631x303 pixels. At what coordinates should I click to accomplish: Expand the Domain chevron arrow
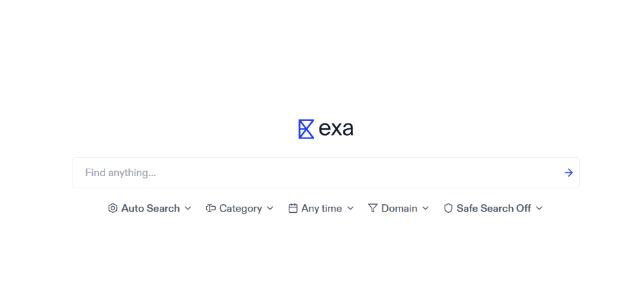coord(425,208)
